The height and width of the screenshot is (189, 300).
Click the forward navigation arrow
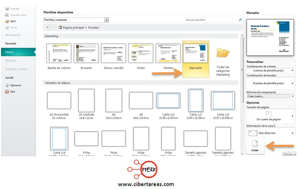click(54, 28)
